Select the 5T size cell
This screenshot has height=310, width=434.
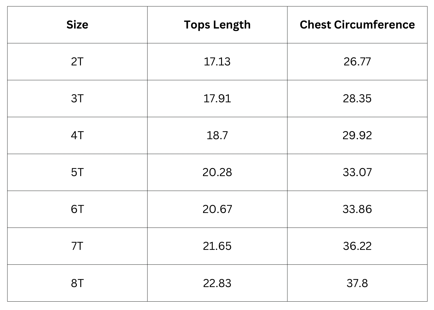[77, 172]
